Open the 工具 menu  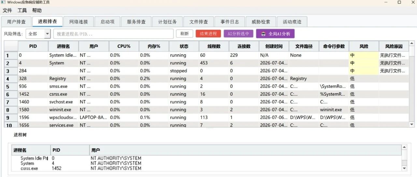point(22,10)
